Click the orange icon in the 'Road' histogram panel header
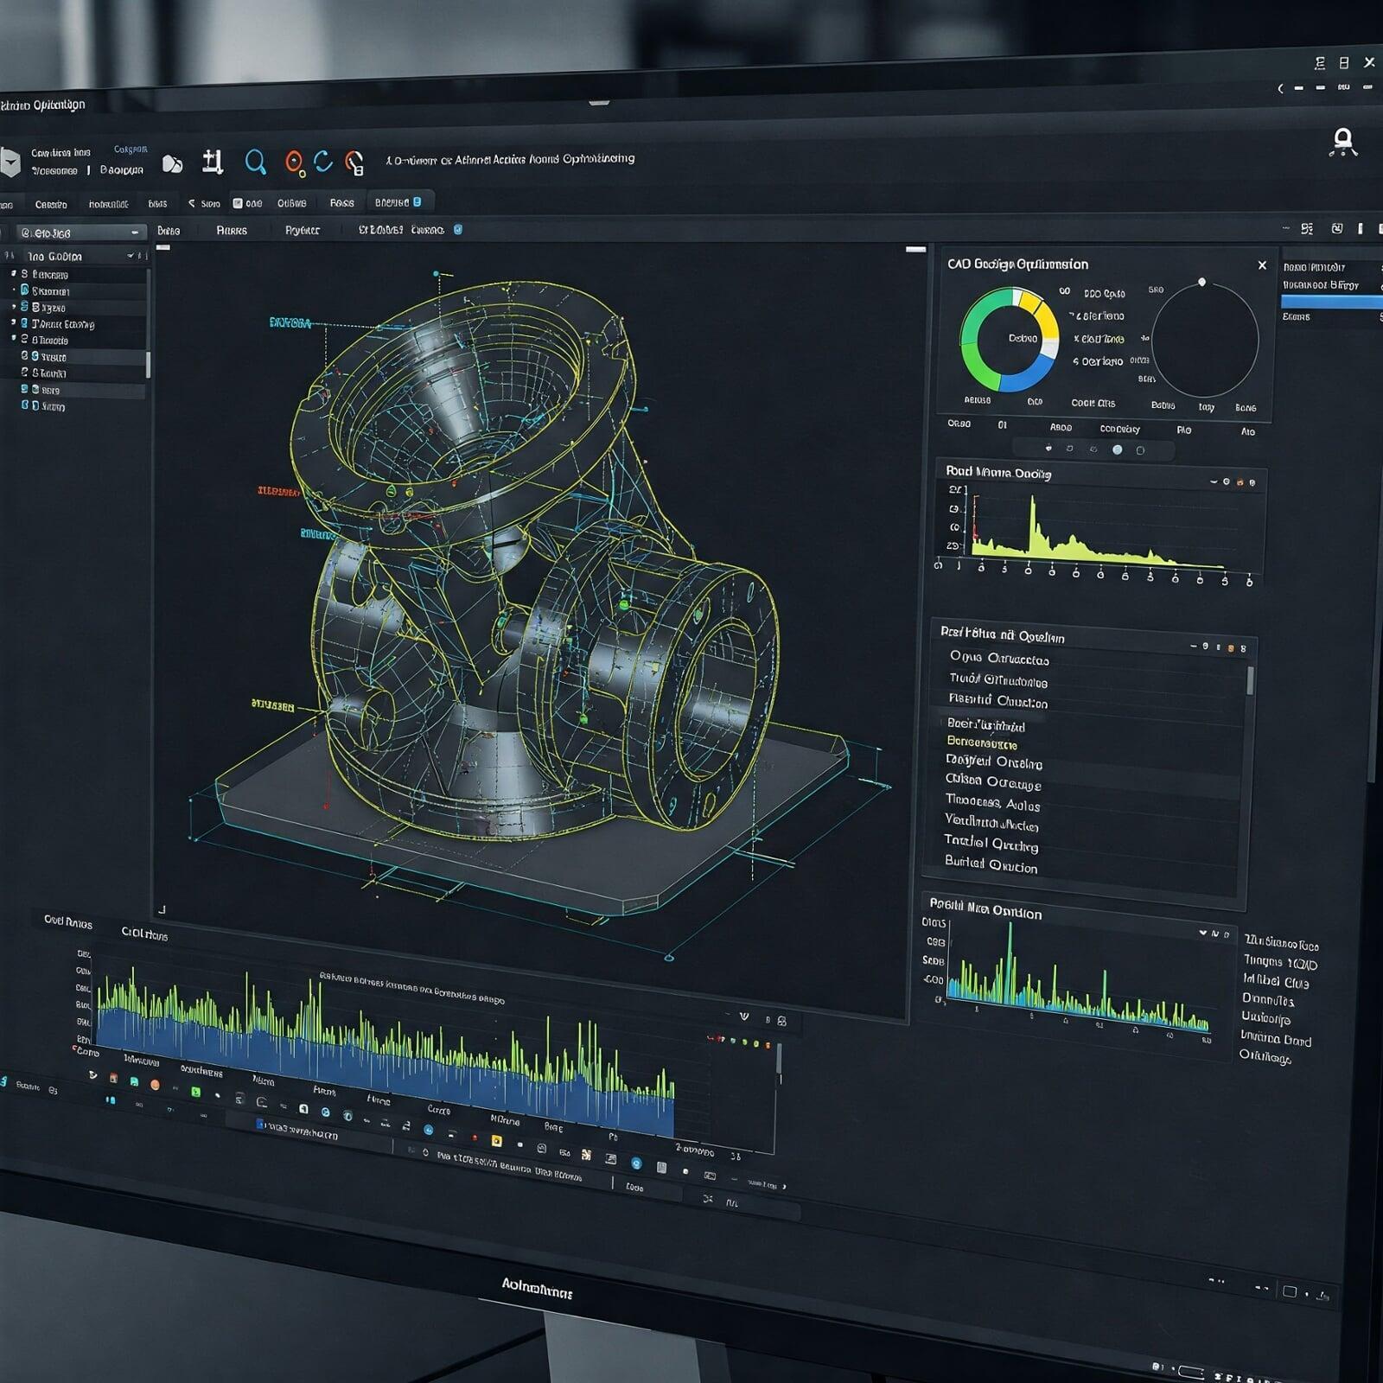 point(1240,482)
